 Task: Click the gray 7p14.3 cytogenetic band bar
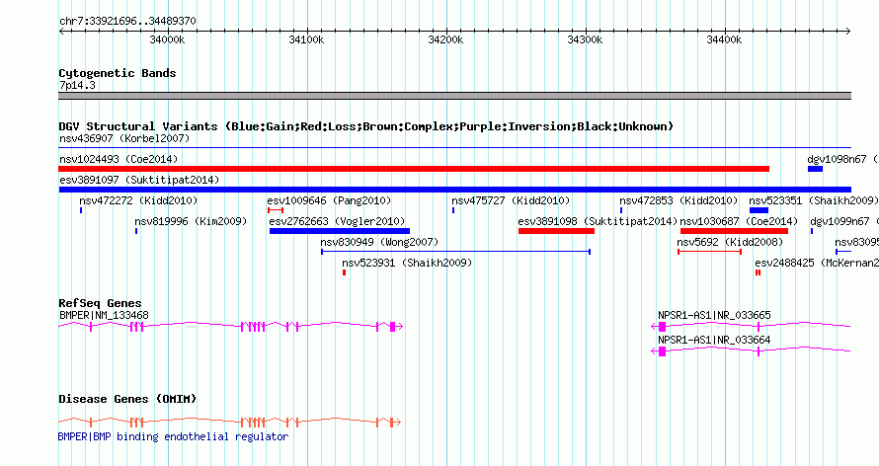click(455, 96)
